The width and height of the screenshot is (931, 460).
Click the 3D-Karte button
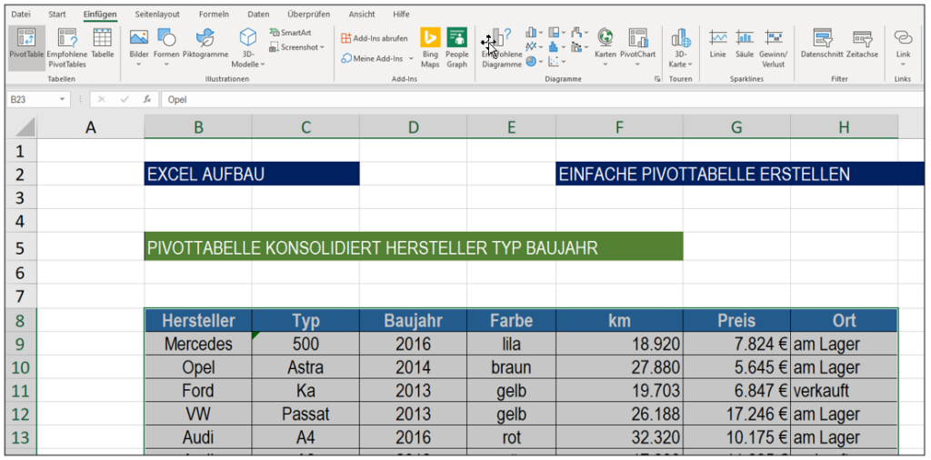[680, 47]
